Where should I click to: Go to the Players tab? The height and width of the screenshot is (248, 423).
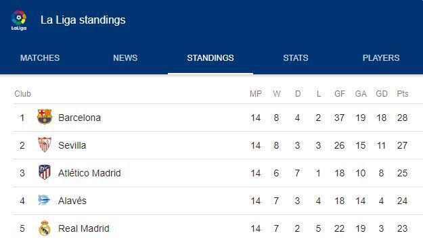click(381, 58)
